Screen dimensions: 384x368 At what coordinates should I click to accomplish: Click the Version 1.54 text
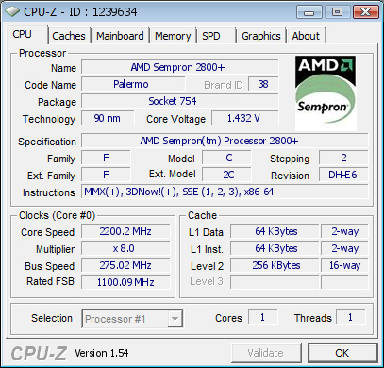pyautogui.click(x=102, y=353)
